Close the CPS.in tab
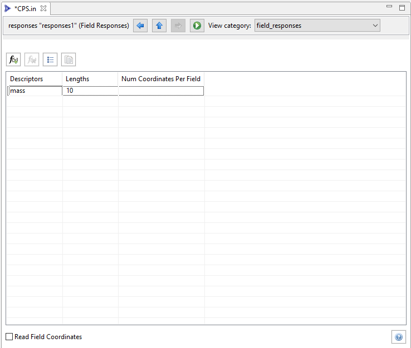The width and height of the screenshot is (411, 348). pyautogui.click(x=43, y=8)
